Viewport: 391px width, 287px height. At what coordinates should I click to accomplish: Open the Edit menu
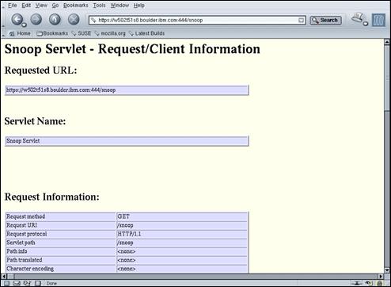click(x=26, y=6)
